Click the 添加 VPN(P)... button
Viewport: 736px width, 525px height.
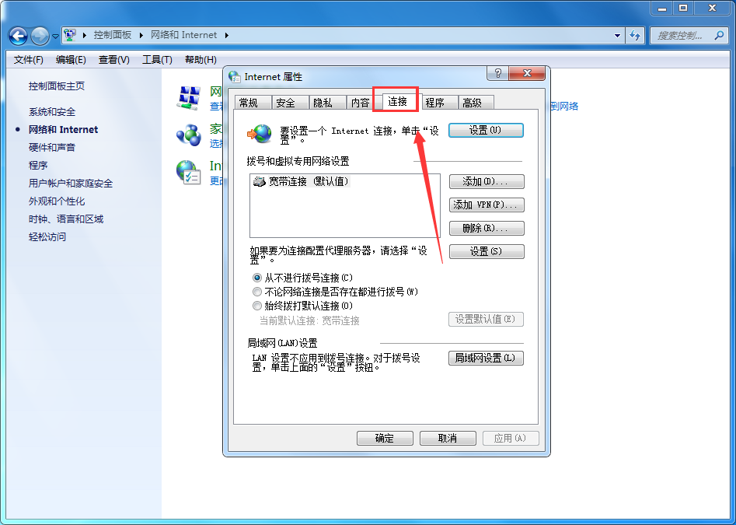pos(487,205)
